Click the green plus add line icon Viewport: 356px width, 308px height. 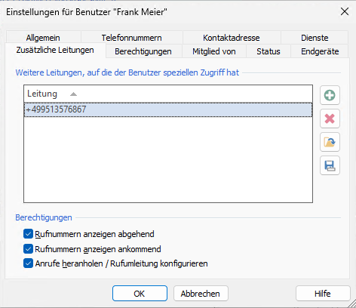330,95
